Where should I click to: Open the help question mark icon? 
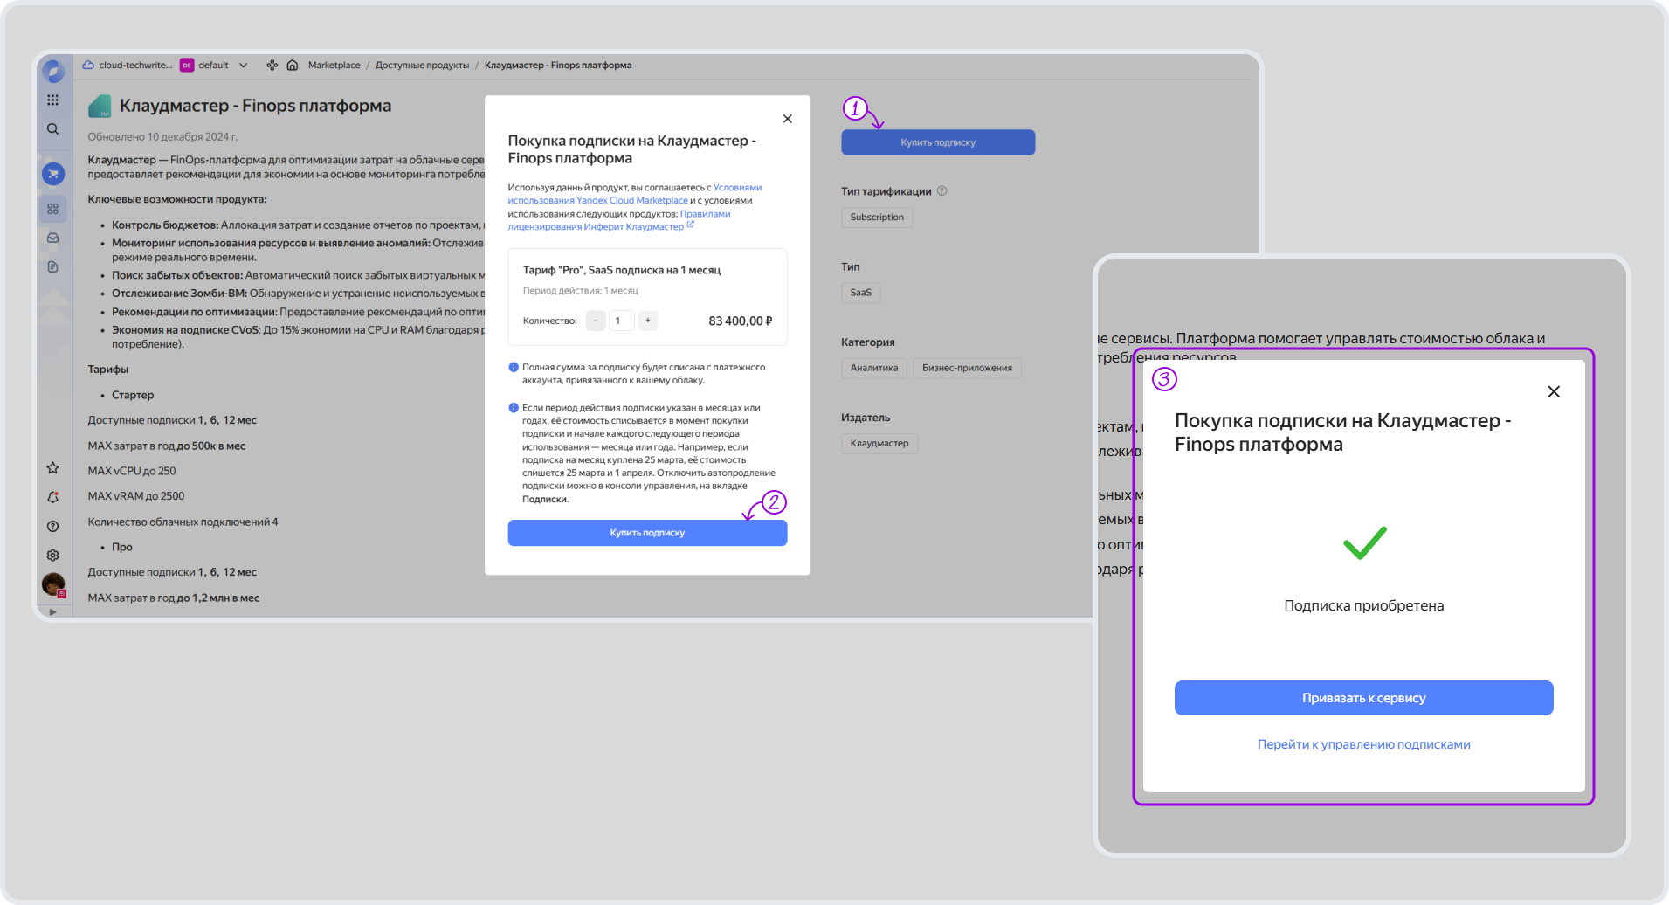53,526
